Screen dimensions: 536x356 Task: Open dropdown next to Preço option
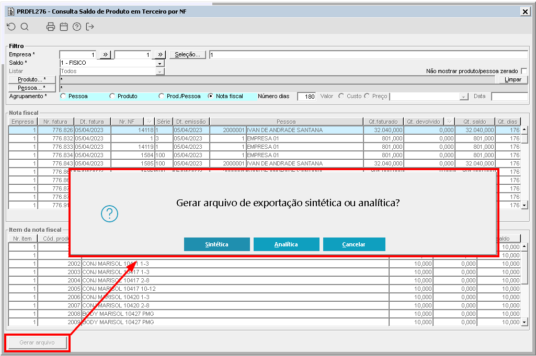pyautogui.click(x=463, y=97)
